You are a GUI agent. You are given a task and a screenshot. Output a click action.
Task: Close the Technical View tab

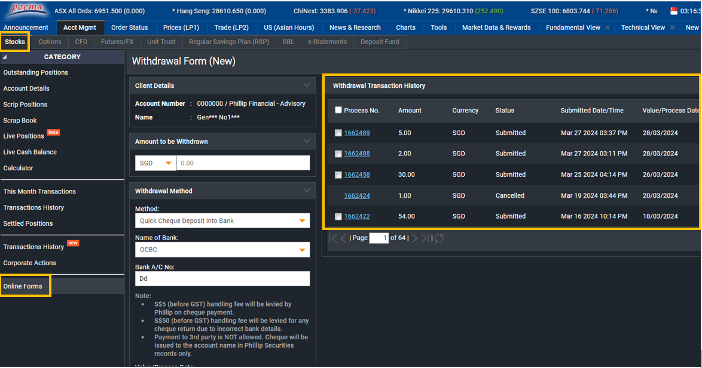click(673, 27)
